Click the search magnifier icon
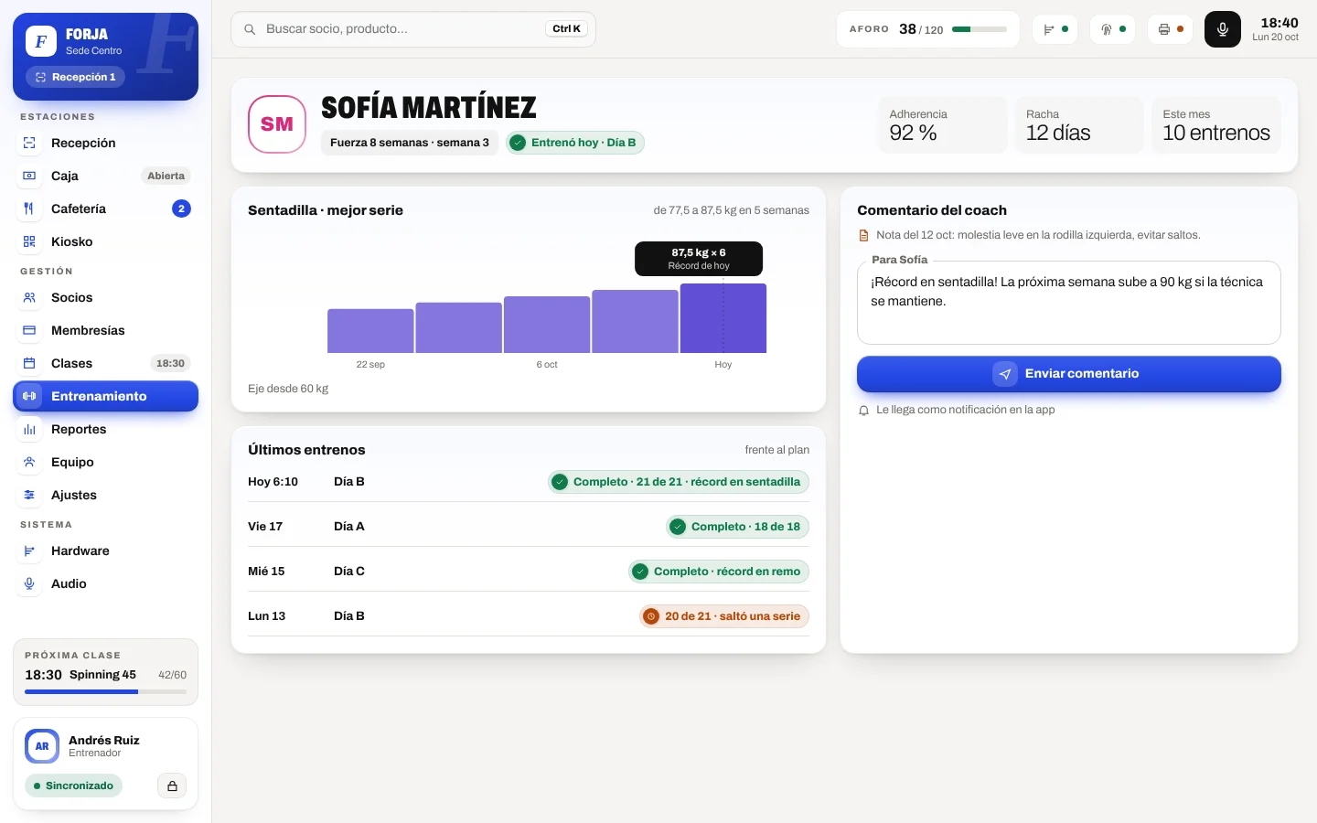The height and width of the screenshot is (823, 1317). coord(250,29)
